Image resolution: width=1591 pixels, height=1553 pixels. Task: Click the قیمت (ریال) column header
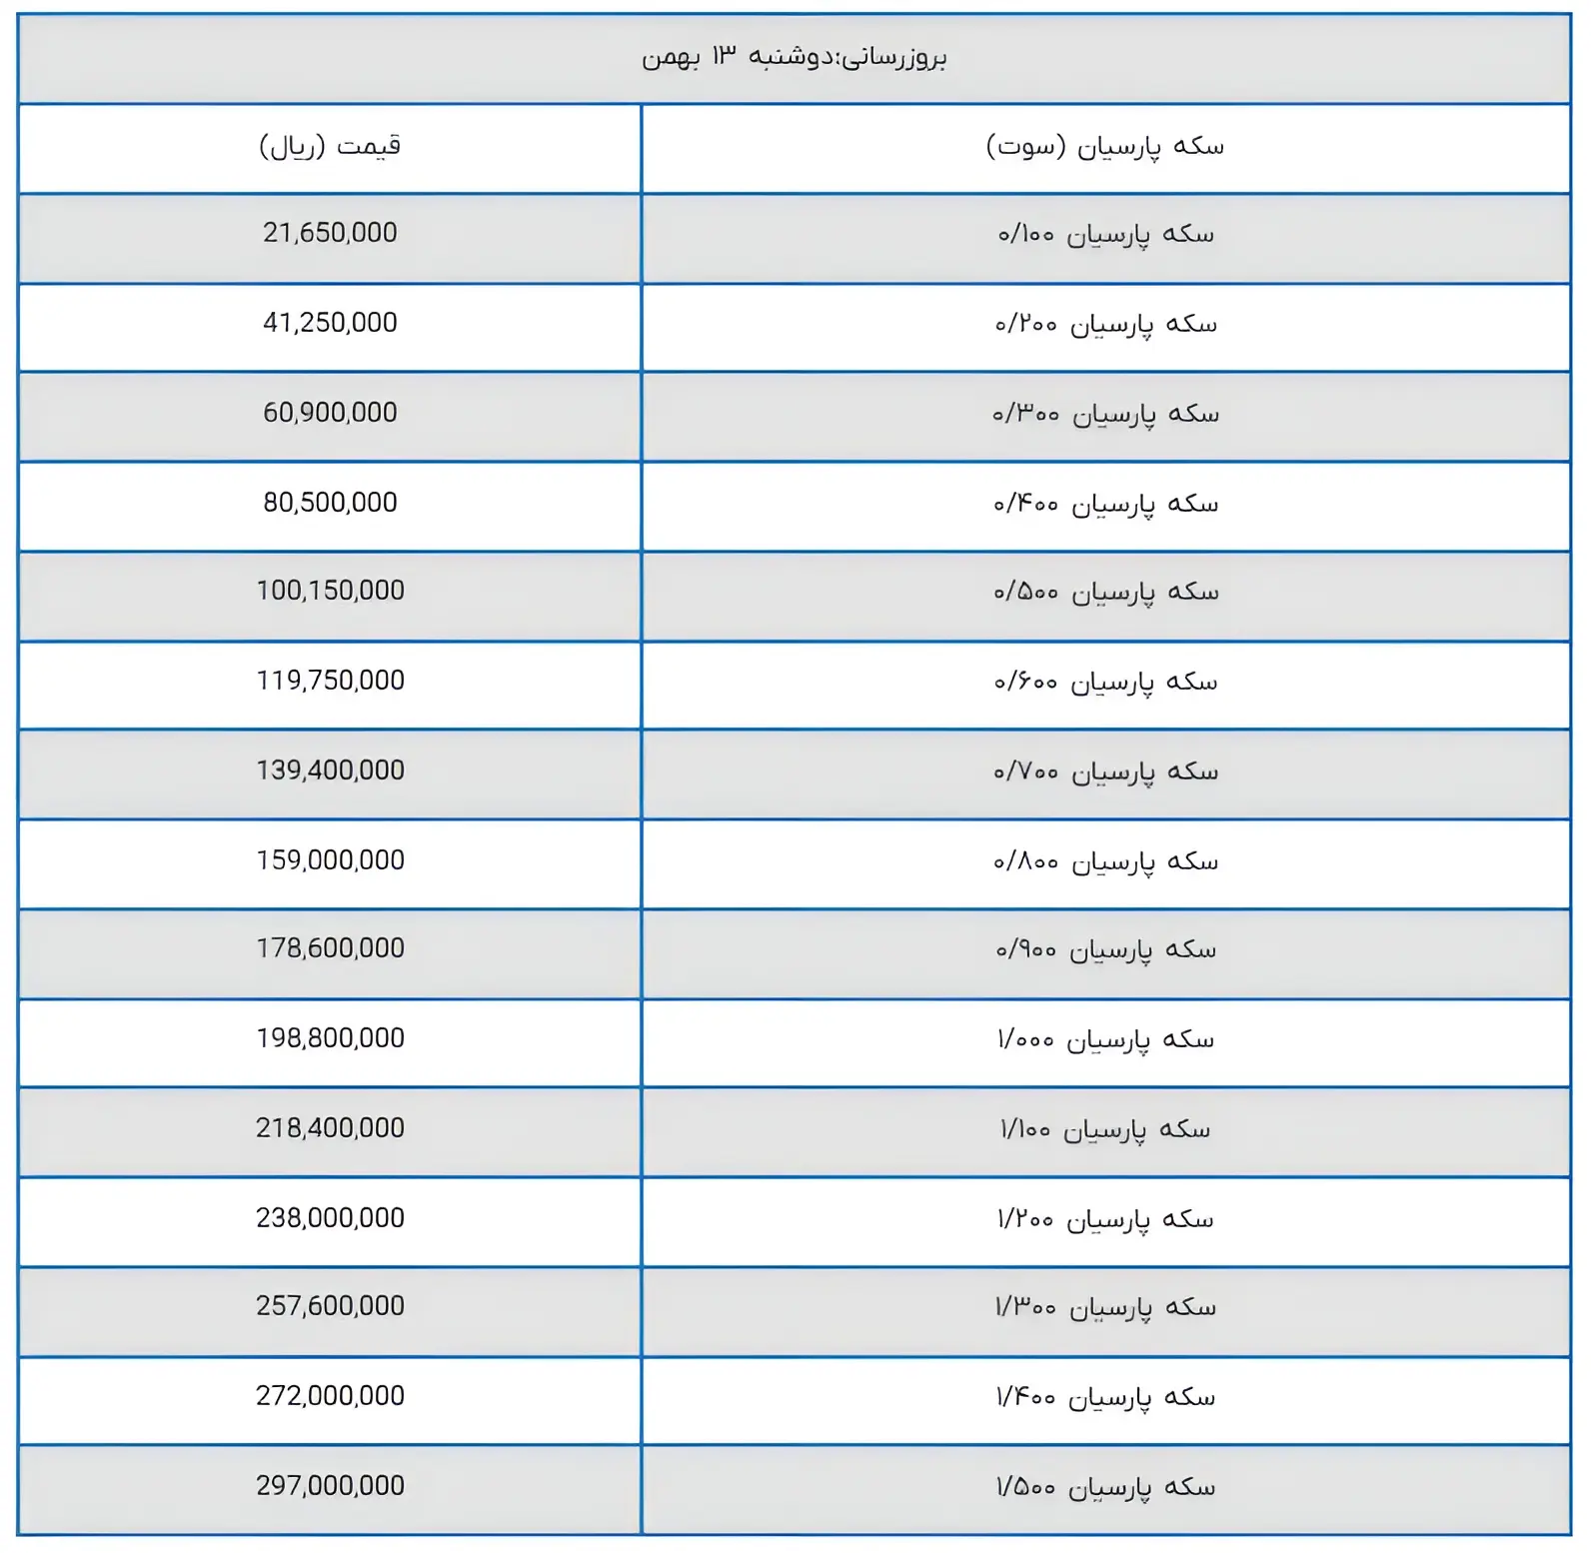(x=330, y=147)
